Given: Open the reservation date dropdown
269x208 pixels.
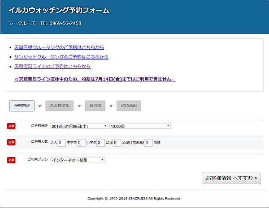Looking at the screenshot, I should click(79, 126).
